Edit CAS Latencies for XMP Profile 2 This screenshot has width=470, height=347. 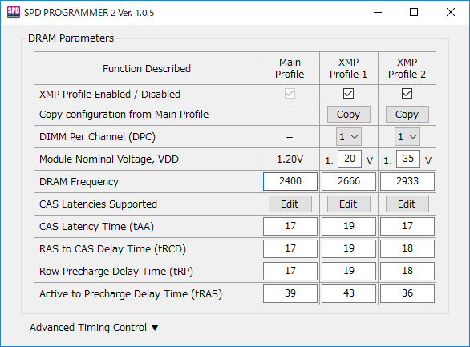pos(407,204)
